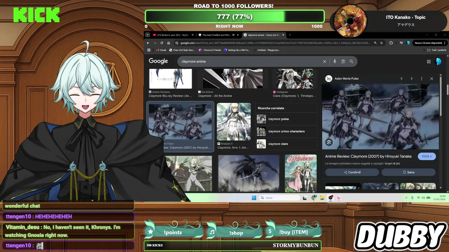The image size is (449, 252).
Task: Switch to The best ChatBot tab
Action: click(216, 35)
